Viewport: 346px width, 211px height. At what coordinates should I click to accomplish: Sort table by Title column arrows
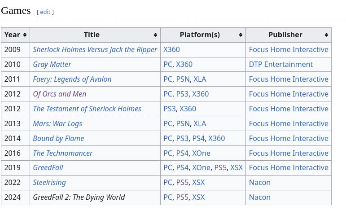(155, 35)
